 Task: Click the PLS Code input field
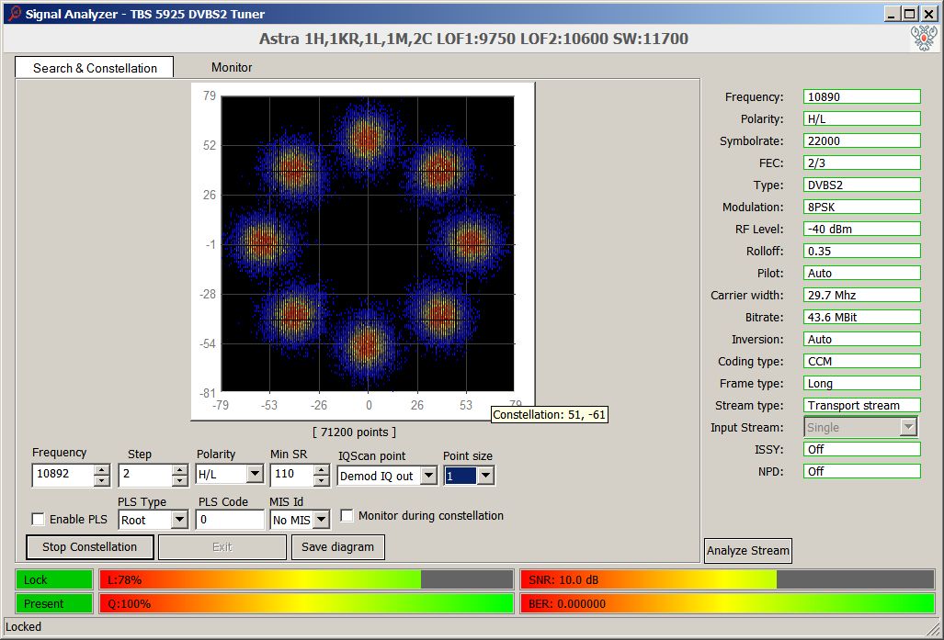[230, 520]
